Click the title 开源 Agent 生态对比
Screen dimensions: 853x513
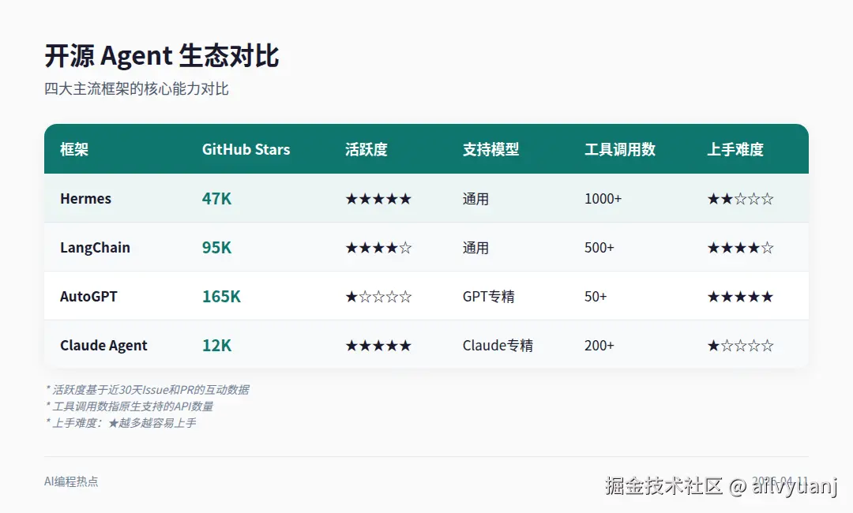(x=162, y=56)
